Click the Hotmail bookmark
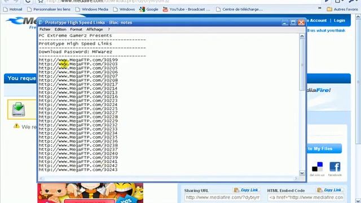 [x=13, y=10]
